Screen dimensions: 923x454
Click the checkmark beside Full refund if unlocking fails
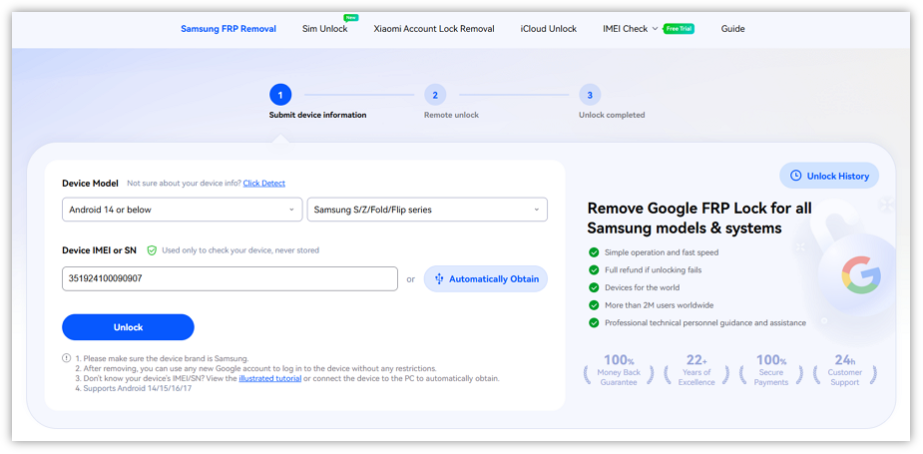tap(594, 270)
